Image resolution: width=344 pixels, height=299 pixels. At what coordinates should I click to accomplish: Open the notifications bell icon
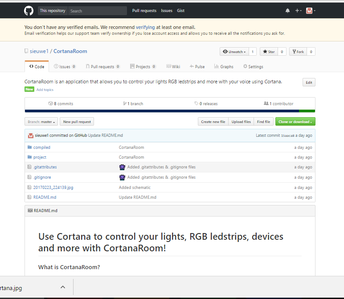pyautogui.click(x=287, y=11)
